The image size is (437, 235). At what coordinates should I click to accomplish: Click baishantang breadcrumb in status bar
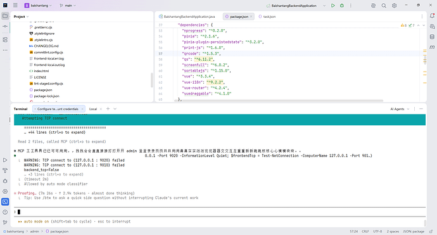(x=14, y=231)
